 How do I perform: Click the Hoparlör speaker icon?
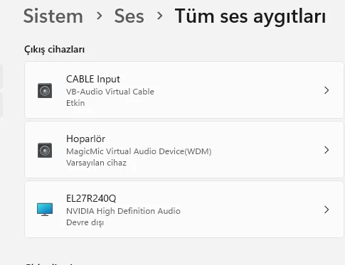point(45,150)
